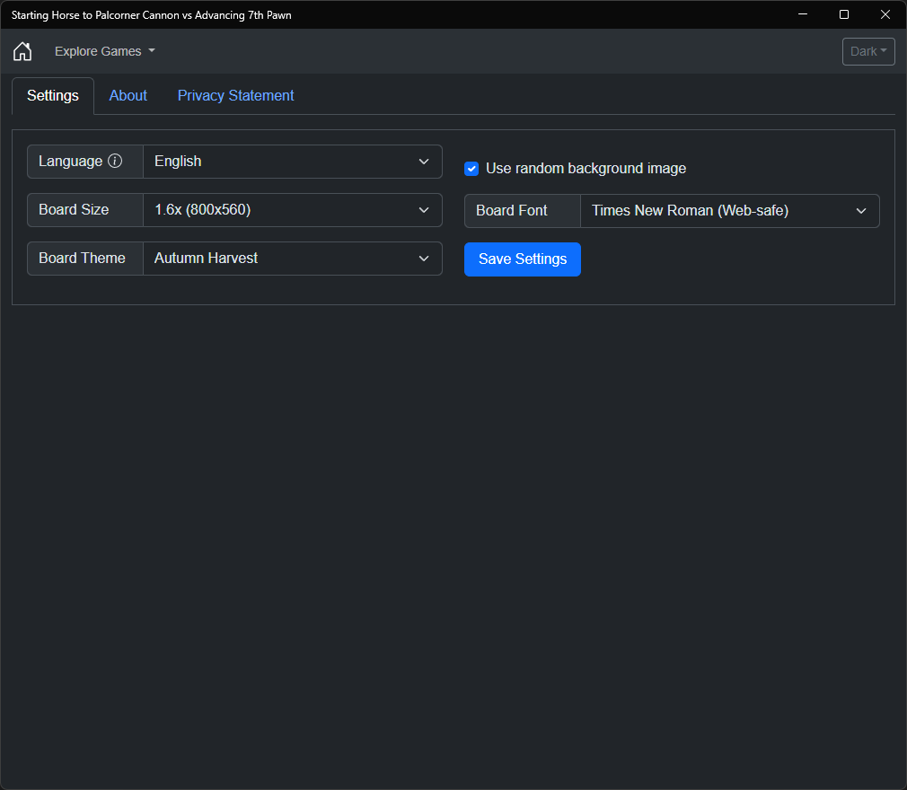Expand the Board Size dropdown
The image size is (907, 790).
(292, 210)
